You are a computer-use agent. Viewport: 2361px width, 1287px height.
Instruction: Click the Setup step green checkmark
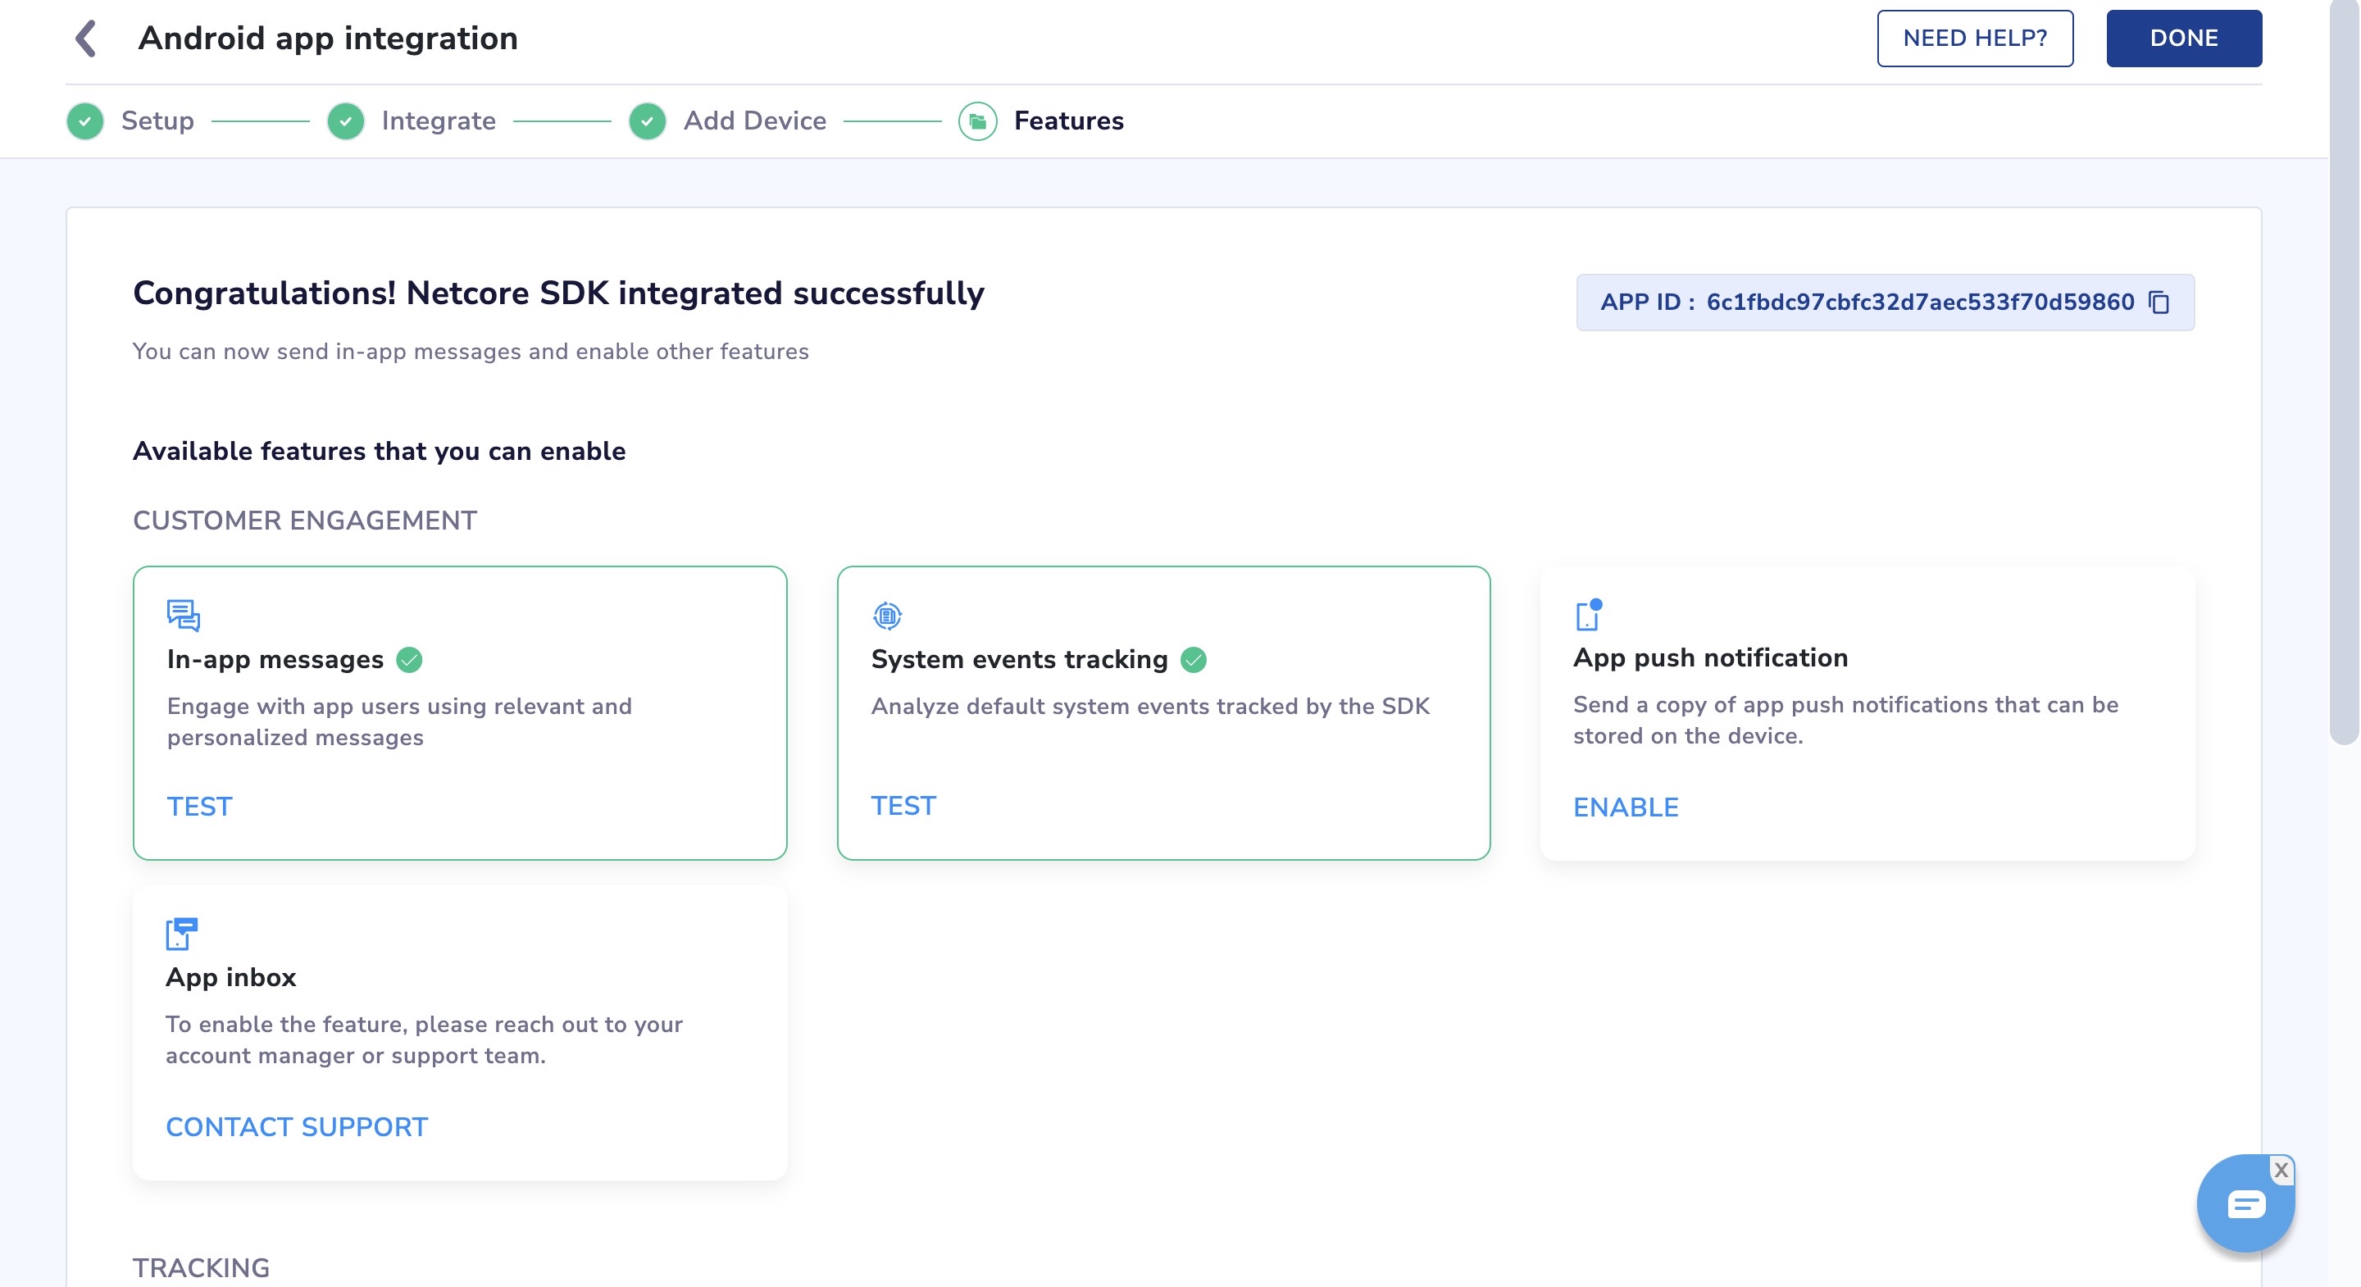click(x=85, y=121)
